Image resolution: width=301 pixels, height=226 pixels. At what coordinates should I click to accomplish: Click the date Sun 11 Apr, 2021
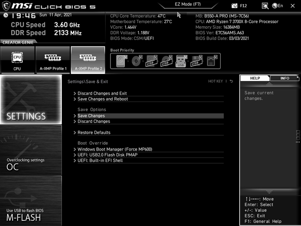[55, 15]
